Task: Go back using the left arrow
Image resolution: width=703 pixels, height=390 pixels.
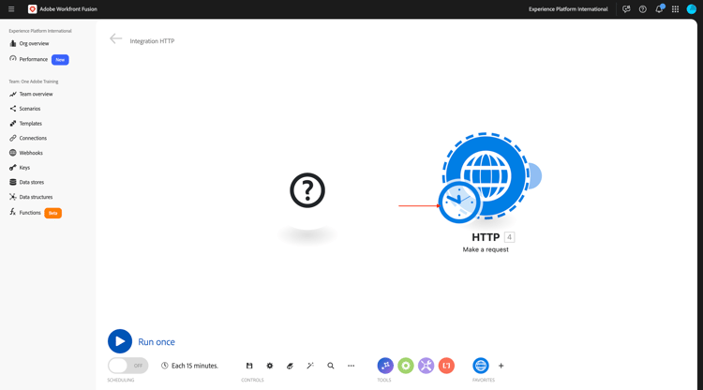Action: coord(115,39)
